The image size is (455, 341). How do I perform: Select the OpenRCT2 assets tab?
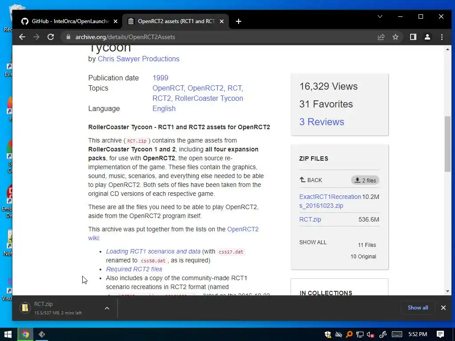click(x=176, y=21)
